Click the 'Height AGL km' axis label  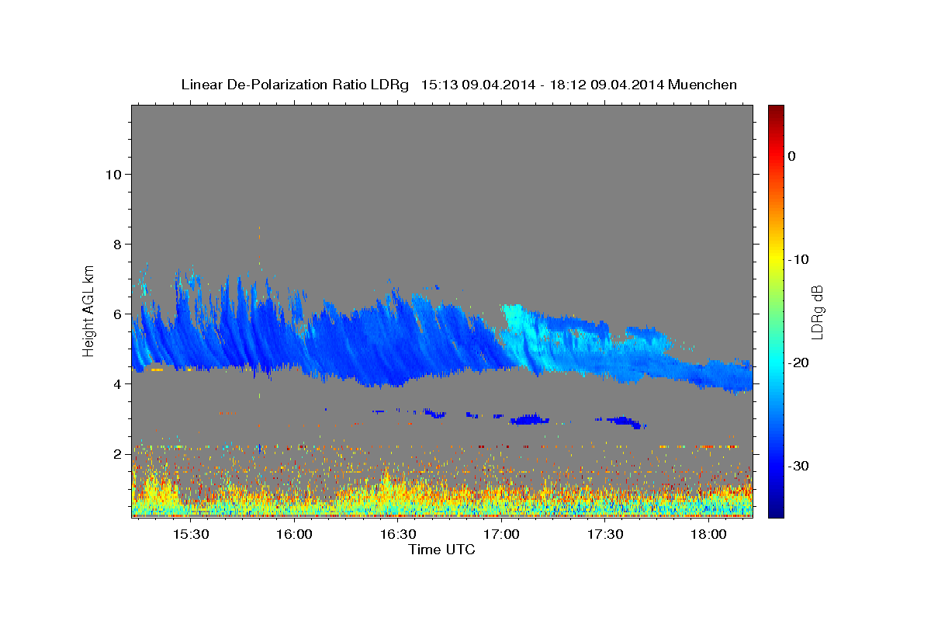click(x=89, y=310)
